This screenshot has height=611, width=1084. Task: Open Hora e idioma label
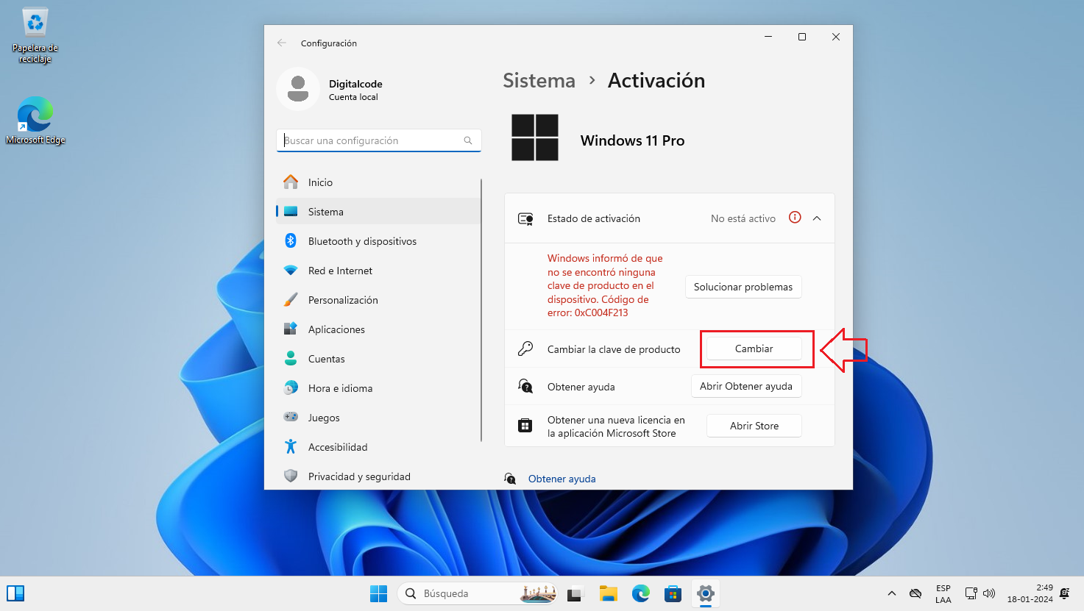click(x=340, y=388)
